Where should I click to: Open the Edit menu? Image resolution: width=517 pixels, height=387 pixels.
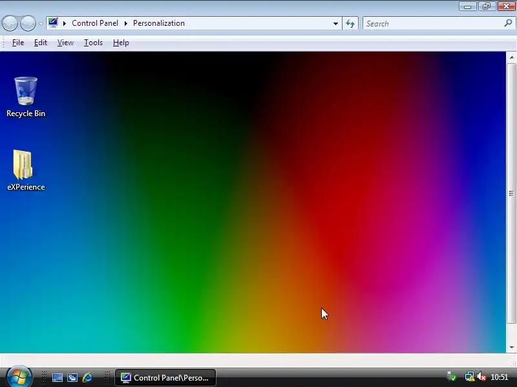pyautogui.click(x=41, y=43)
